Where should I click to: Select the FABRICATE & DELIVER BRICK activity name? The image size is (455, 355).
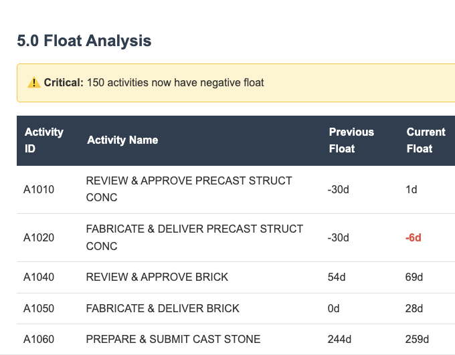[163, 308]
